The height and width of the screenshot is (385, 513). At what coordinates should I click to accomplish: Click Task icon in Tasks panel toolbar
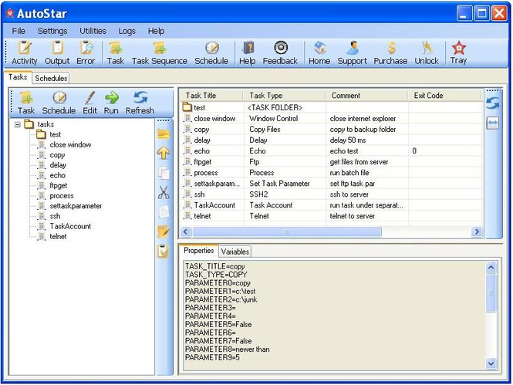pos(26,103)
